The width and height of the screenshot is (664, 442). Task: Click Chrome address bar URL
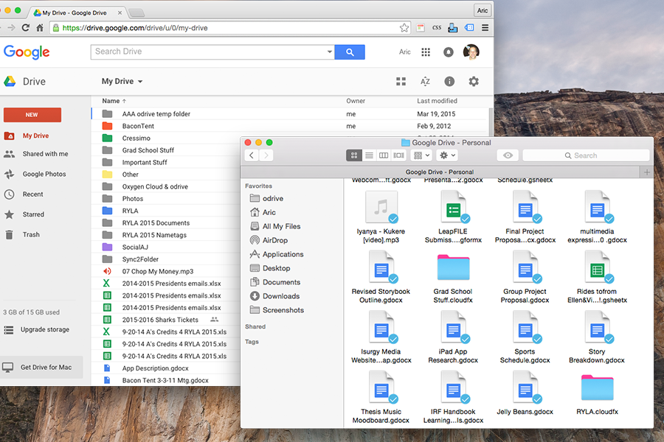tap(135, 28)
